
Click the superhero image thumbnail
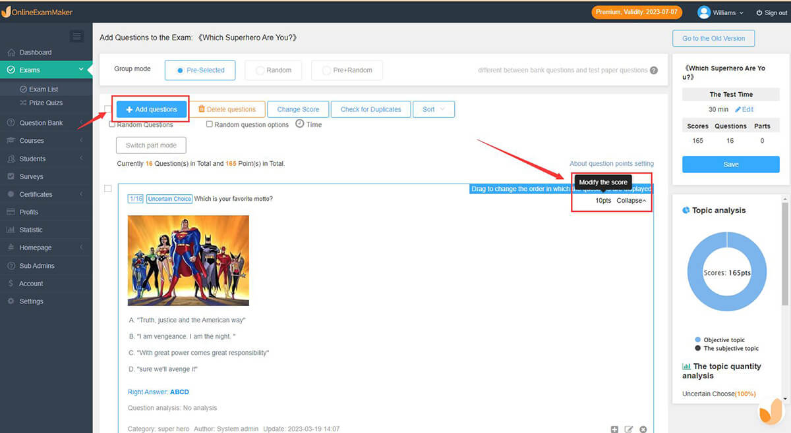pos(189,261)
